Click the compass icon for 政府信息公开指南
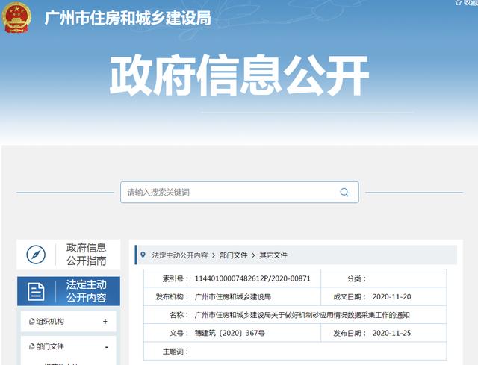 click(x=36, y=255)
